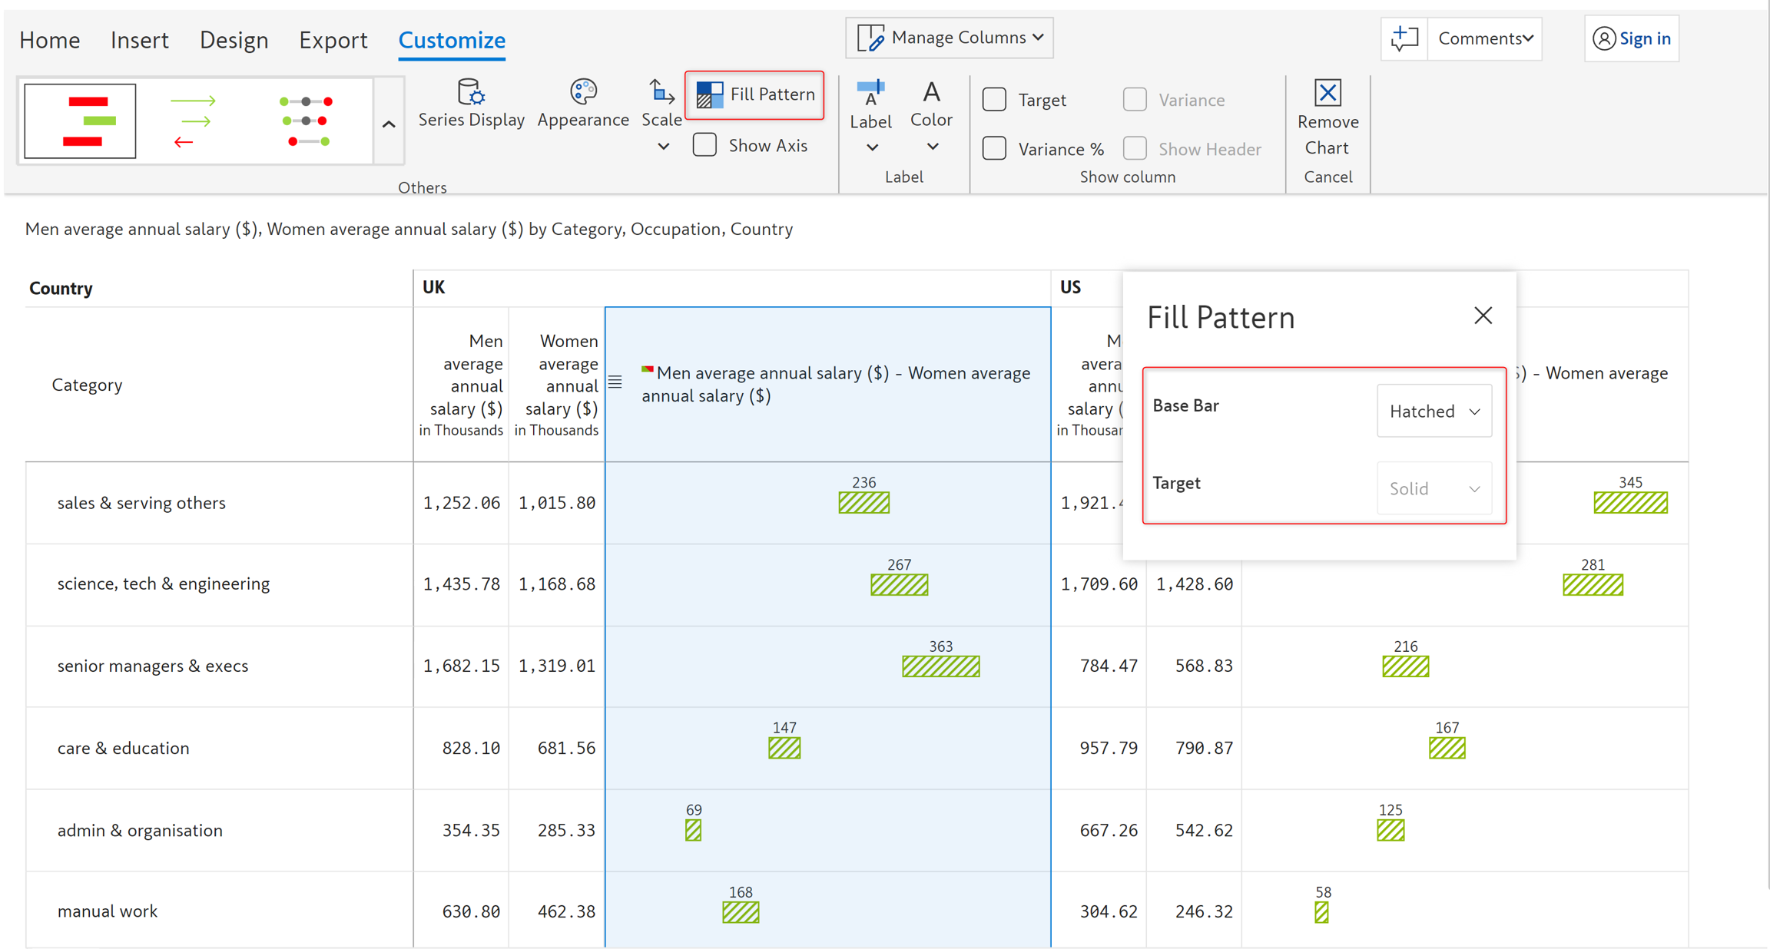Expand the Manage Columns dropdown
Image resolution: width=1770 pixels, height=949 pixels.
950,38
